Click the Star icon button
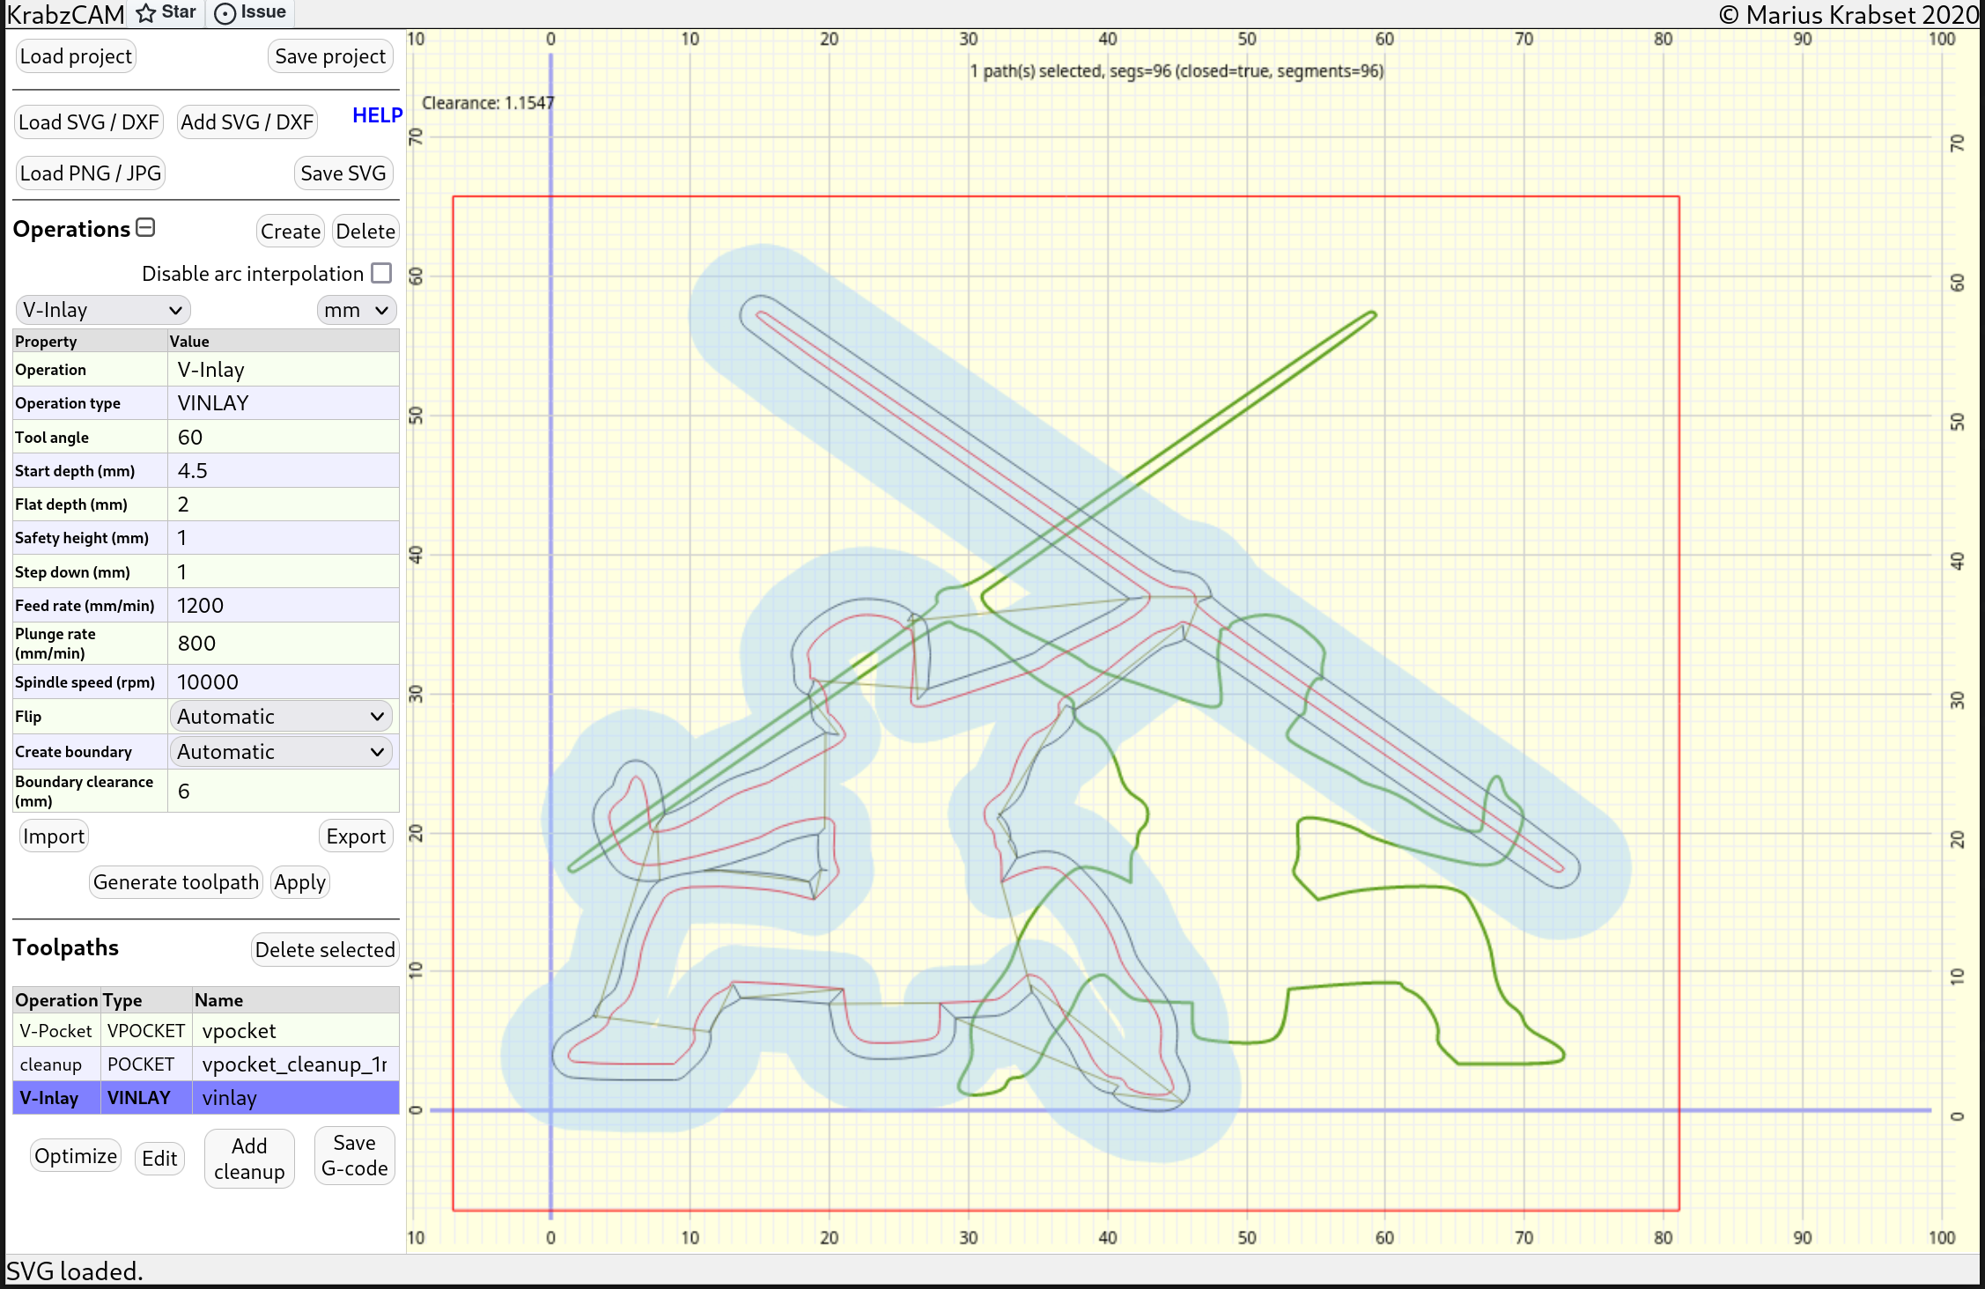Image resolution: width=1985 pixels, height=1289 pixels. coord(166,12)
